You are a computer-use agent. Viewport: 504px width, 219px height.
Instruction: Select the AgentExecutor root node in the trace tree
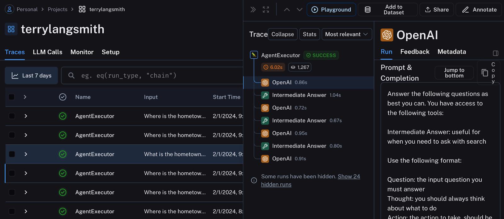click(281, 55)
